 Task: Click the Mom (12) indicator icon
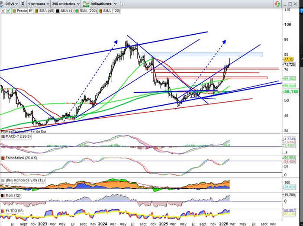tap(3, 196)
